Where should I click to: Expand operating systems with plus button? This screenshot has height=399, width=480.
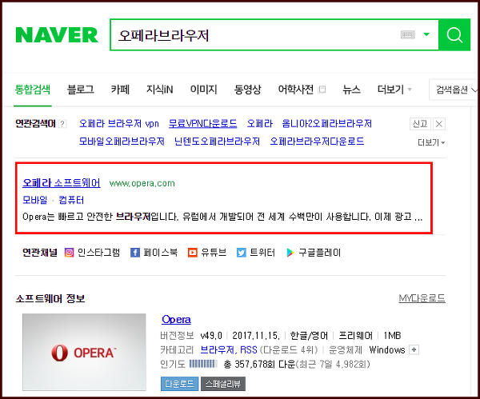(414, 349)
